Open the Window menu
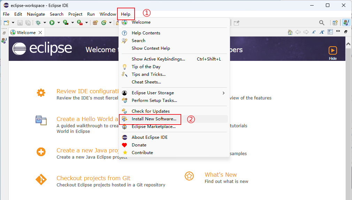352x200 pixels. click(x=108, y=14)
